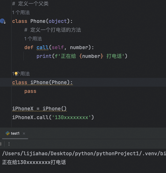
Task: Open the test1 run tab
Action: point(15,133)
